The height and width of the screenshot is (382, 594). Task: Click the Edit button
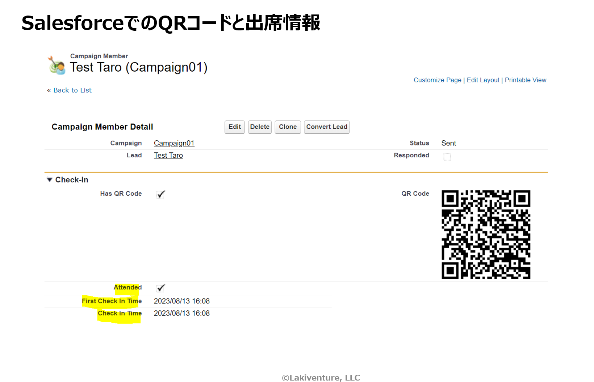pyautogui.click(x=235, y=127)
